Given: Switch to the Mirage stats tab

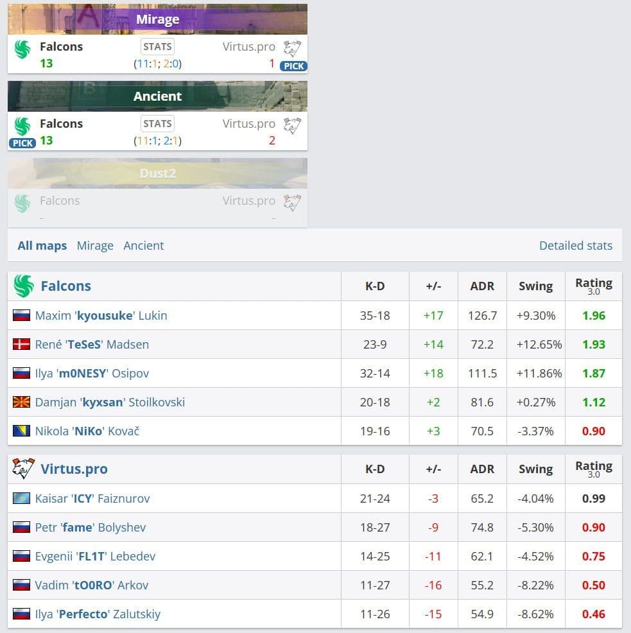Looking at the screenshot, I should (x=95, y=245).
